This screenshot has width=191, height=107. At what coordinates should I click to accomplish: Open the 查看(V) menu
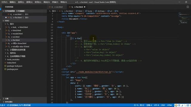29,2
